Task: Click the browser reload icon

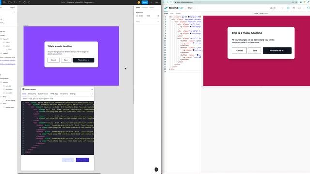Action: click(x=171, y=2)
